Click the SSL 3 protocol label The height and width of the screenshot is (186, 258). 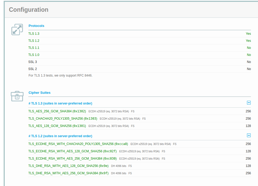(x=33, y=62)
